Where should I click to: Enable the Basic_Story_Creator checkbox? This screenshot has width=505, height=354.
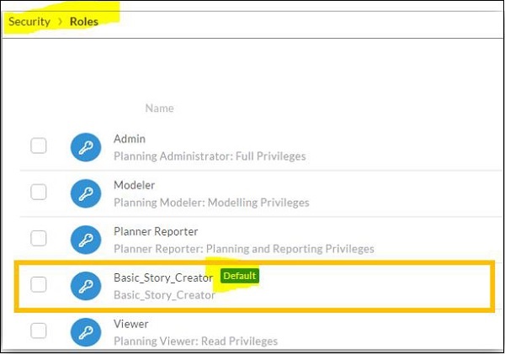pyautogui.click(x=39, y=284)
